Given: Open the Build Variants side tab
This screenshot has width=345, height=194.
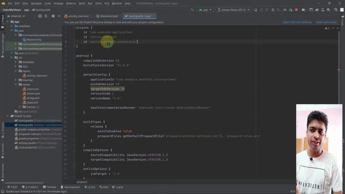Looking at the screenshot, I should (3, 172).
